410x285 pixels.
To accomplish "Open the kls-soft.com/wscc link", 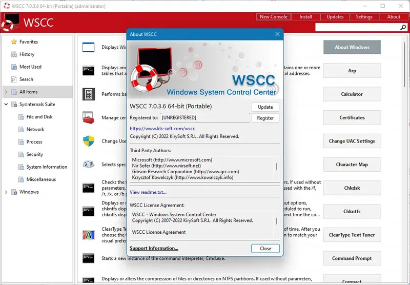I will point(162,129).
